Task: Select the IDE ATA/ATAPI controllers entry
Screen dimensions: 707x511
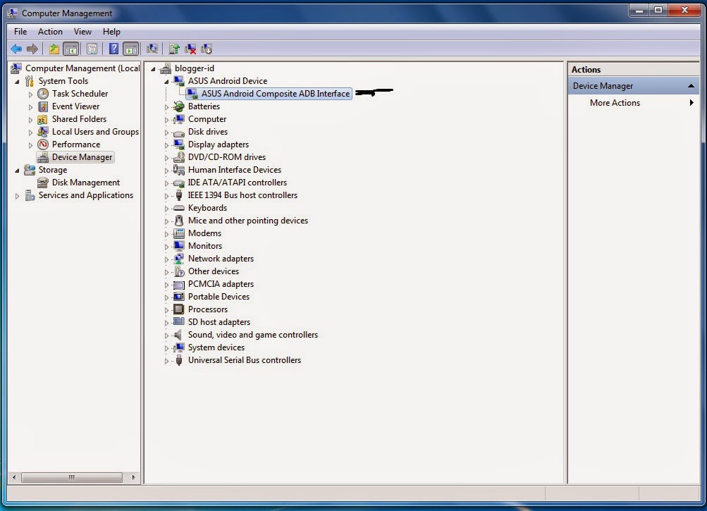Action: click(237, 183)
